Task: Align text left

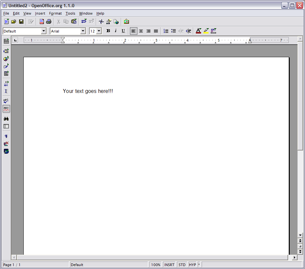Action: [133, 31]
